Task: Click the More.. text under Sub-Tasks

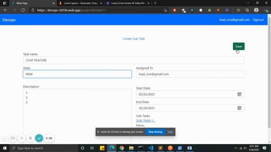Action: (x=141, y=125)
